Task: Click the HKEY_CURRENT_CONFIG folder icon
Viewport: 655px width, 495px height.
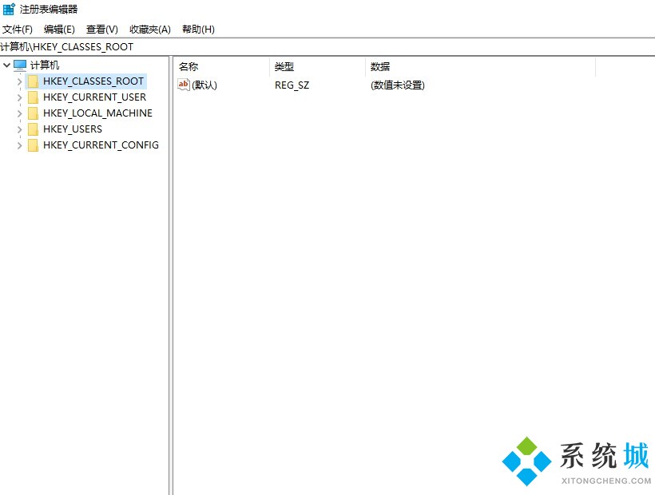Action: pyautogui.click(x=33, y=145)
